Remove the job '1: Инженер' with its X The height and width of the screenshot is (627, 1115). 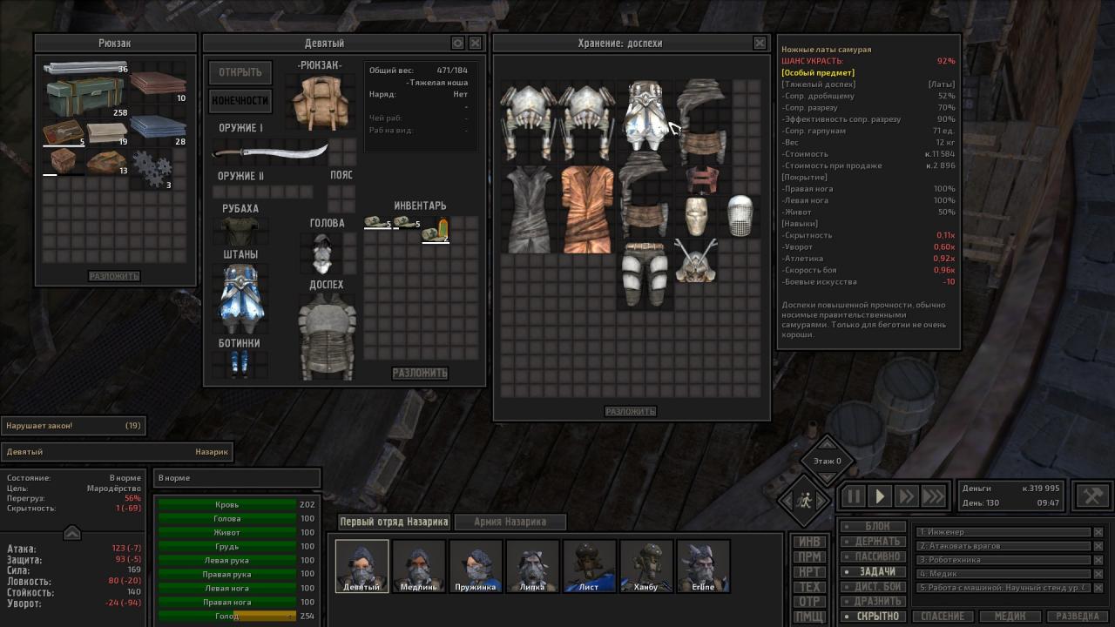point(1098,532)
